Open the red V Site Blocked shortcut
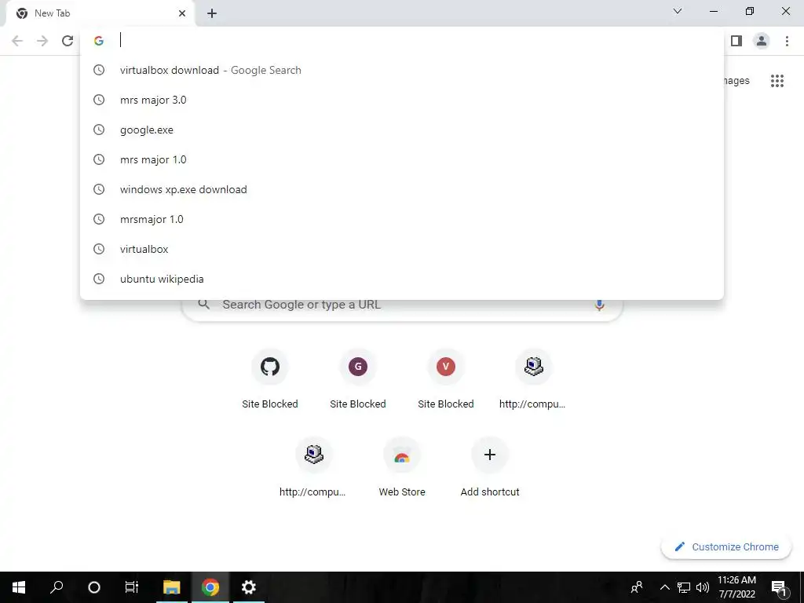The width and height of the screenshot is (804, 603). [446, 379]
